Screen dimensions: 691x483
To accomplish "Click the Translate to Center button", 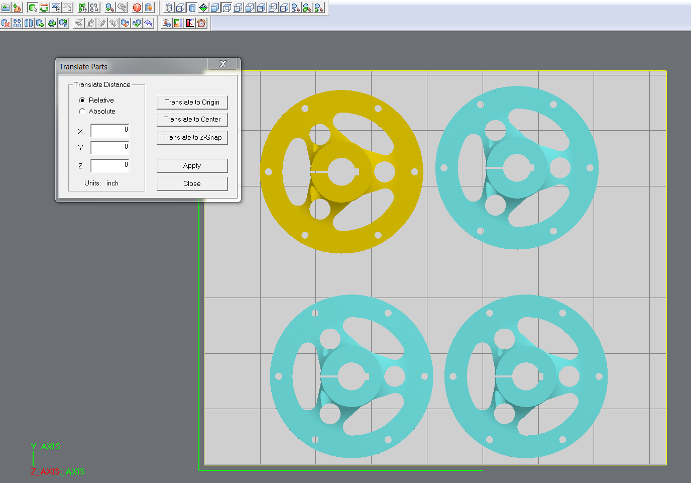I will [192, 119].
